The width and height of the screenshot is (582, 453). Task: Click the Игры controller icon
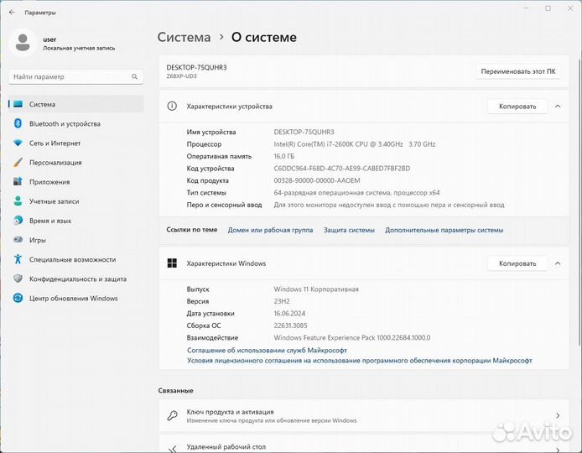(18, 240)
